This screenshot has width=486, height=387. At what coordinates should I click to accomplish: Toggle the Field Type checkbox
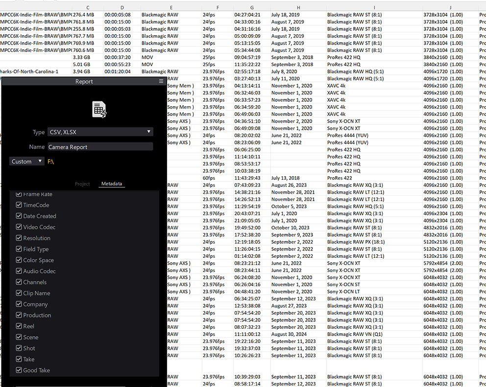pyautogui.click(x=19, y=249)
